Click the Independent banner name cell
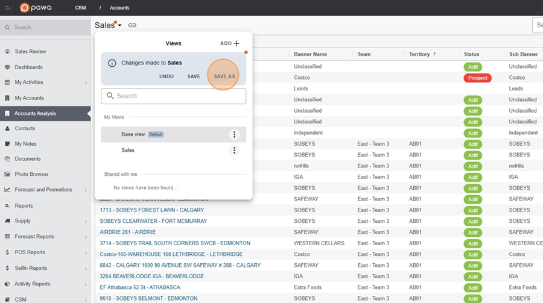543x303 pixels. pyautogui.click(x=308, y=133)
